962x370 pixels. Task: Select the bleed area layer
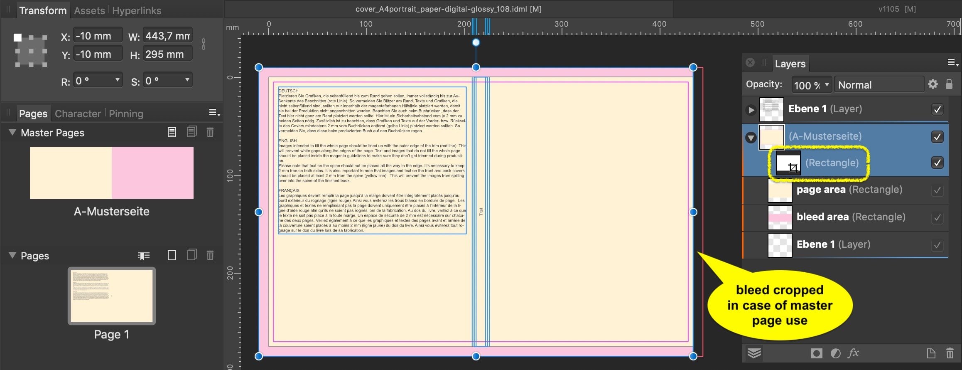tap(850, 217)
